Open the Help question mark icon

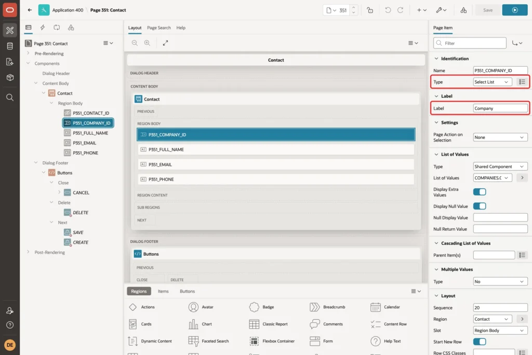(10, 325)
